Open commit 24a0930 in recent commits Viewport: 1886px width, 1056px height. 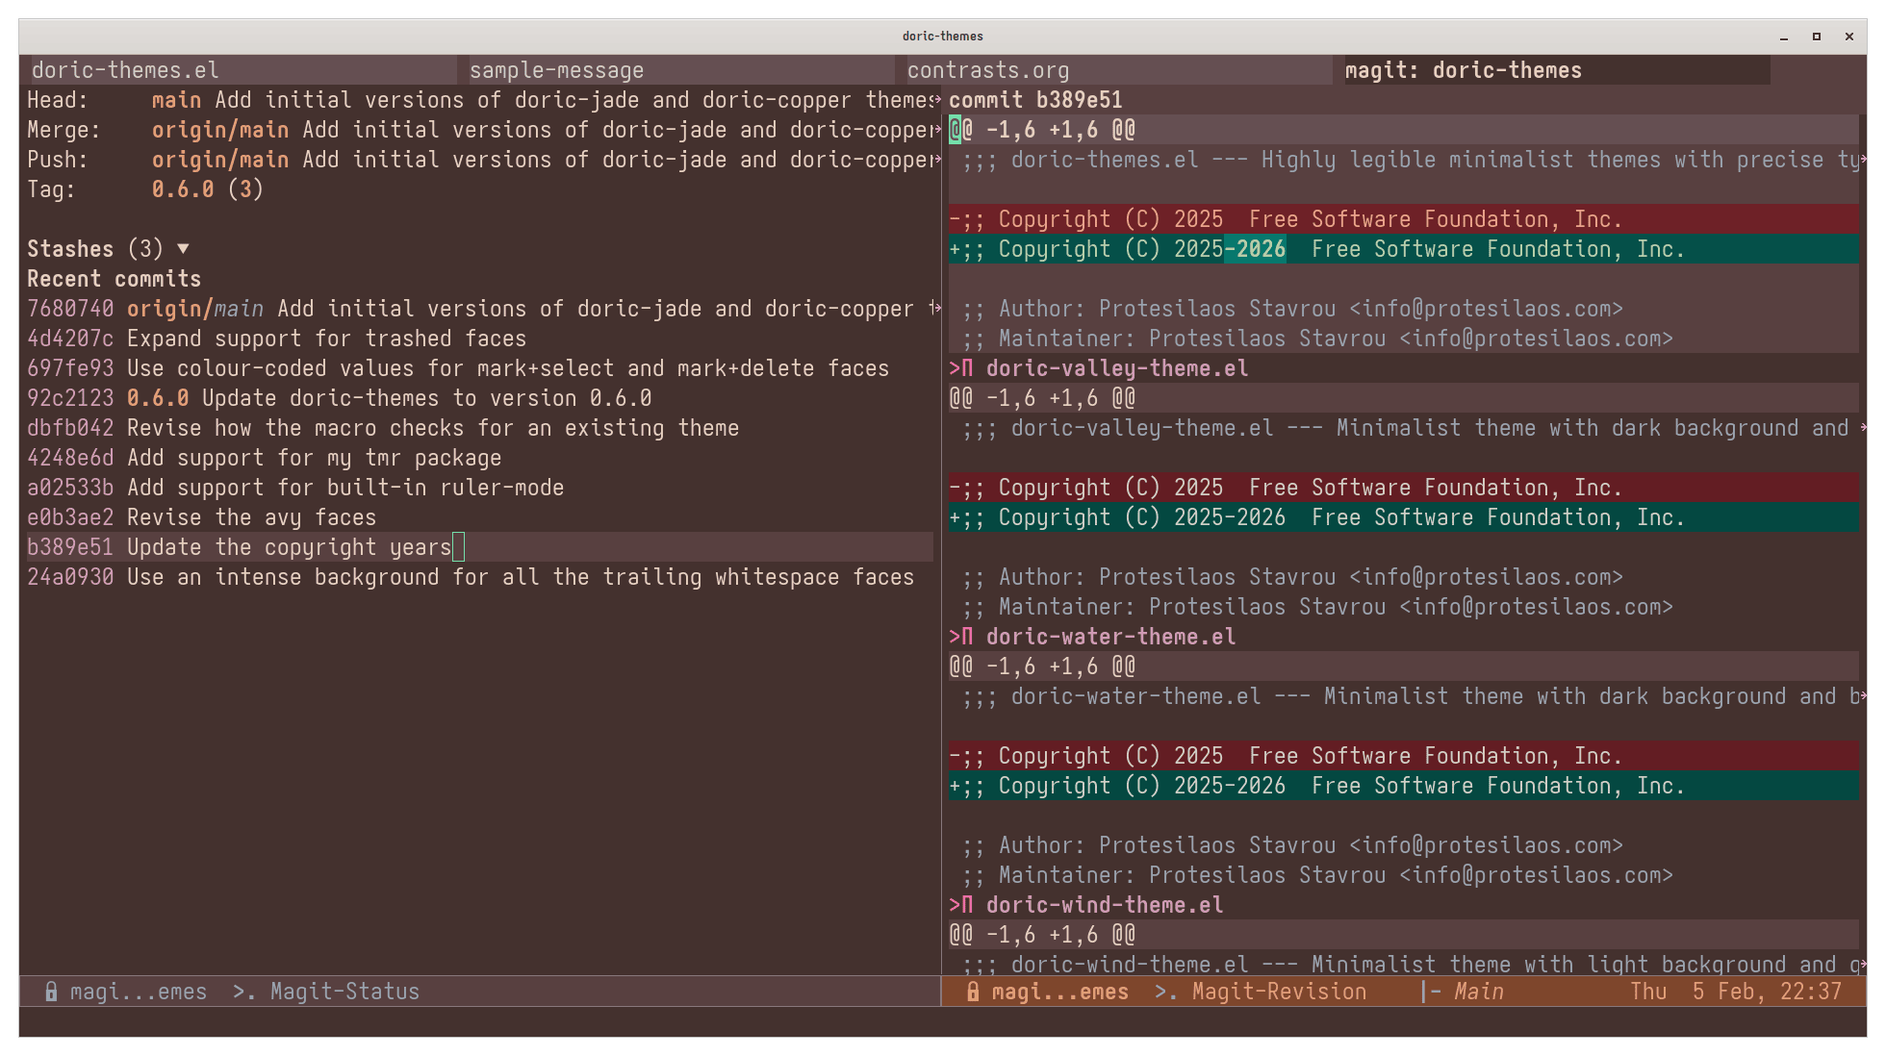pos(70,577)
